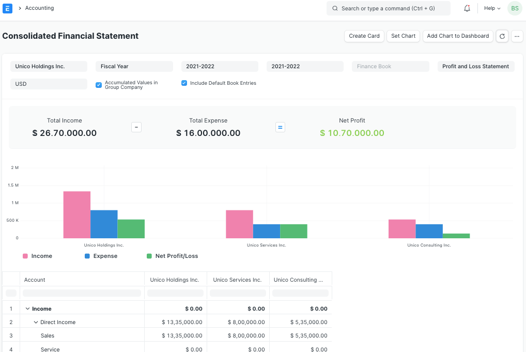This screenshot has width=526, height=352.
Task: Refresh the financial statement report
Action: point(502,36)
